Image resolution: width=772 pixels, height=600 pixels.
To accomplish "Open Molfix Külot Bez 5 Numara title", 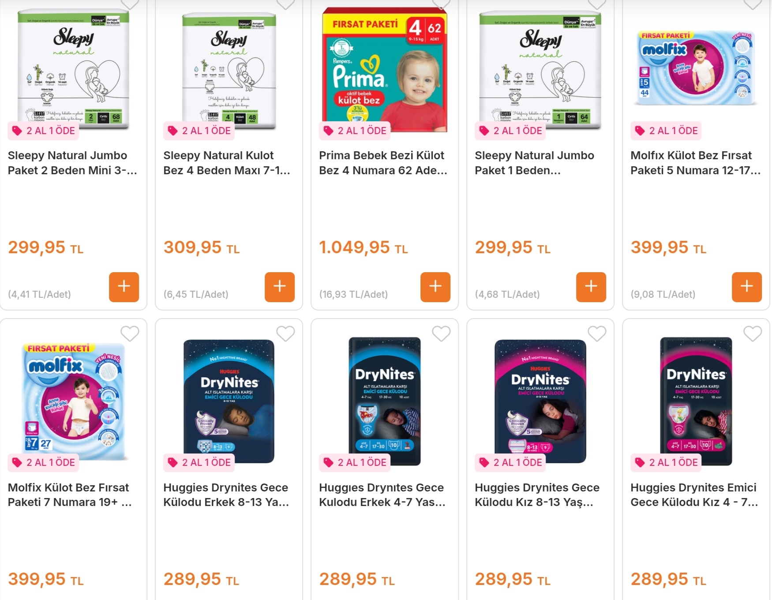I will click(x=695, y=163).
